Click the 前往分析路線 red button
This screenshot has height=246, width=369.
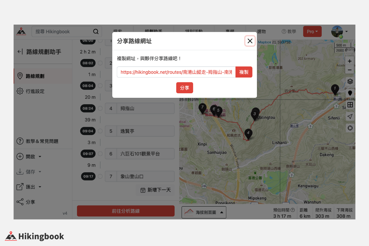coord(126,211)
